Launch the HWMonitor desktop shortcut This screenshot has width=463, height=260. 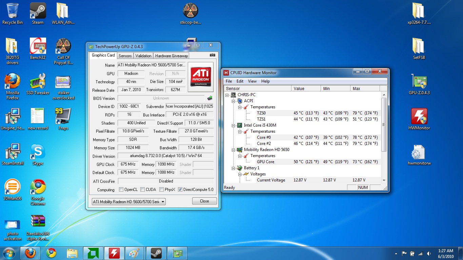(419, 119)
